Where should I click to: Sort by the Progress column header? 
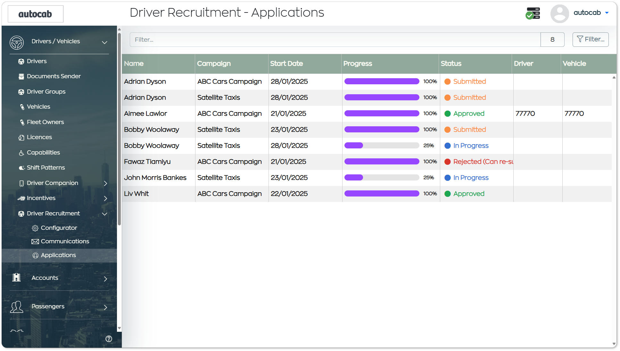point(390,63)
